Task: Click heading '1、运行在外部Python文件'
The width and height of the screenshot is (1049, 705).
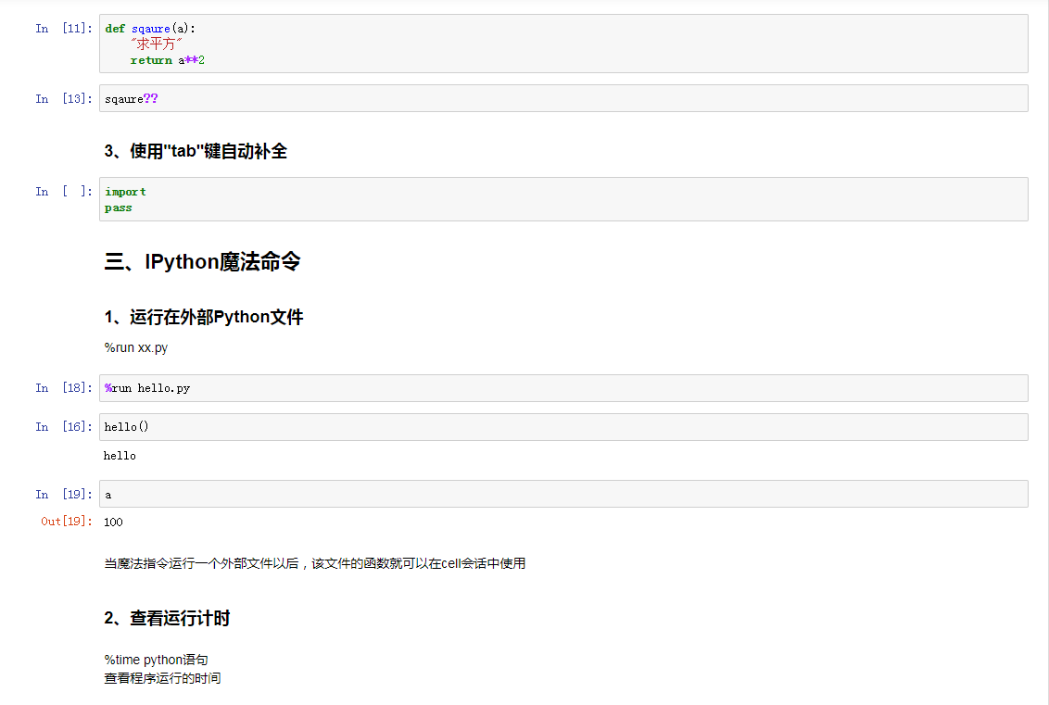Action: point(203,317)
